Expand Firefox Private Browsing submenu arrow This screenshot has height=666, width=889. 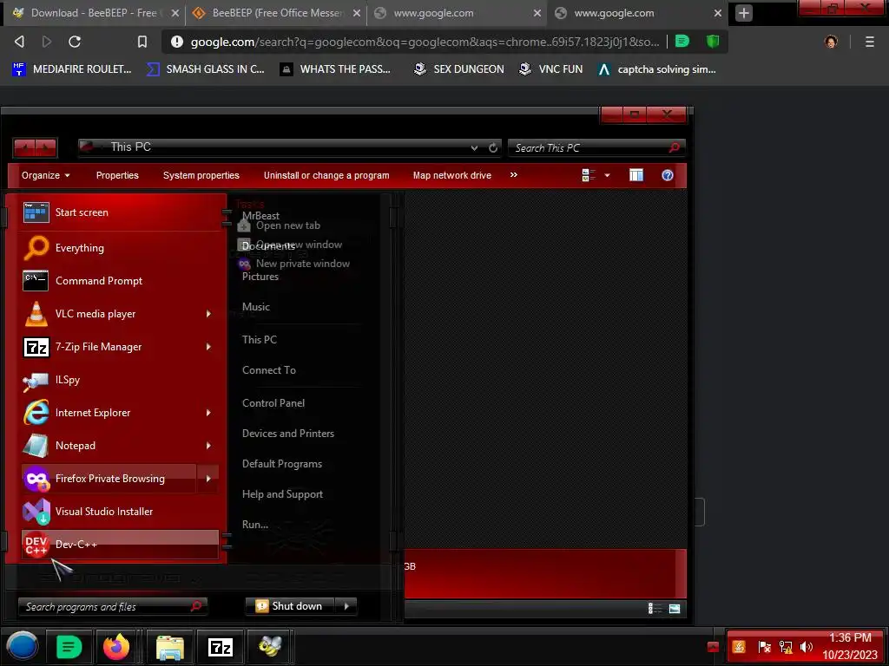(208, 479)
